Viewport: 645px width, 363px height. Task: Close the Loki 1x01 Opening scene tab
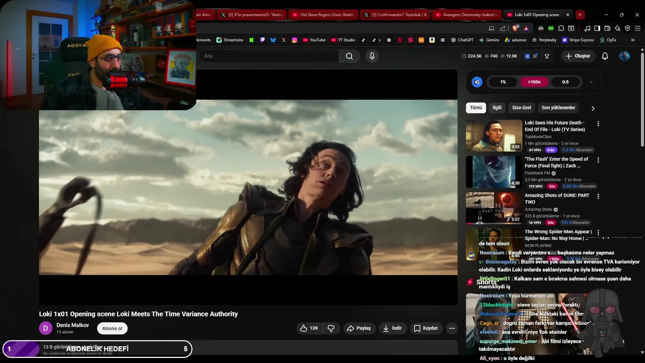pos(567,15)
